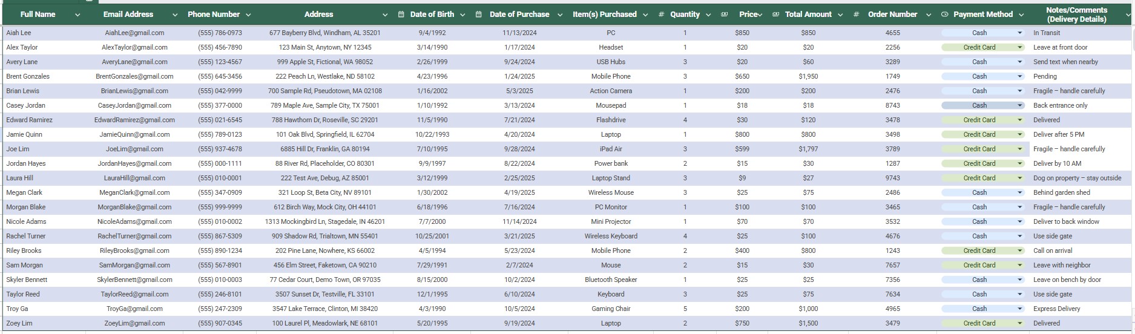Open the Email Address column filter menu

click(175, 15)
